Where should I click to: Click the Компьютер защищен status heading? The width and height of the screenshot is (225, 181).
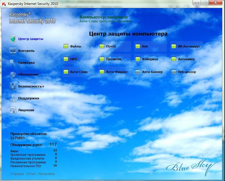tap(104, 17)
